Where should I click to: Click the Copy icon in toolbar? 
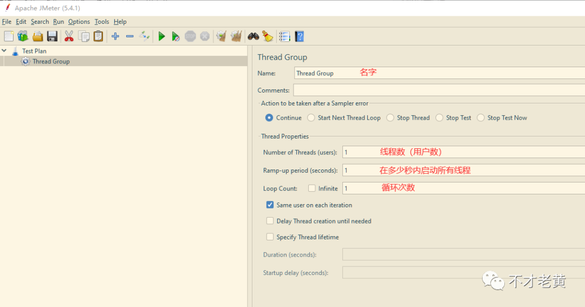tap(84, 36)
